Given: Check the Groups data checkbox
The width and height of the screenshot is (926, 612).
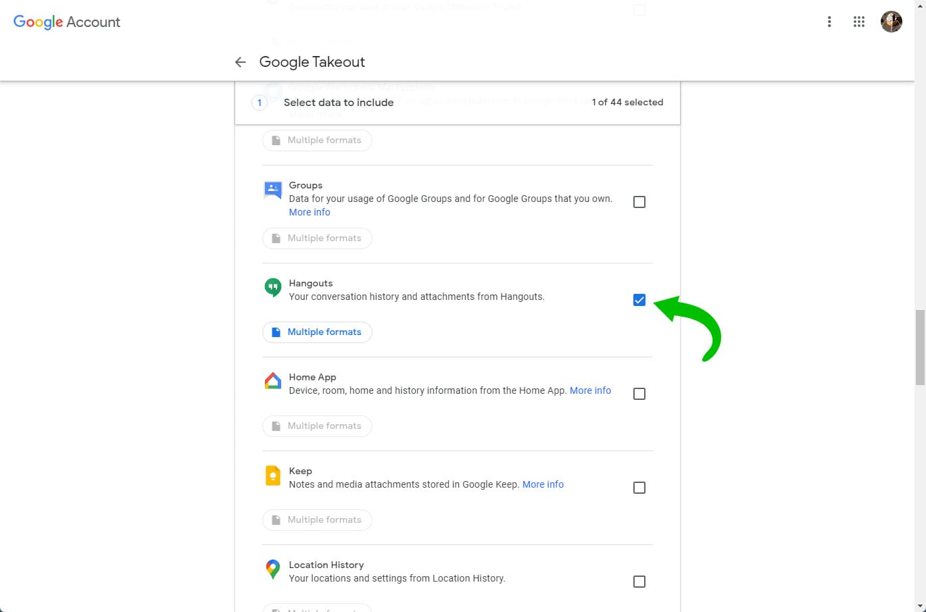Looking at the screenshot, I should pyautogui.click(x=639, y=202).
